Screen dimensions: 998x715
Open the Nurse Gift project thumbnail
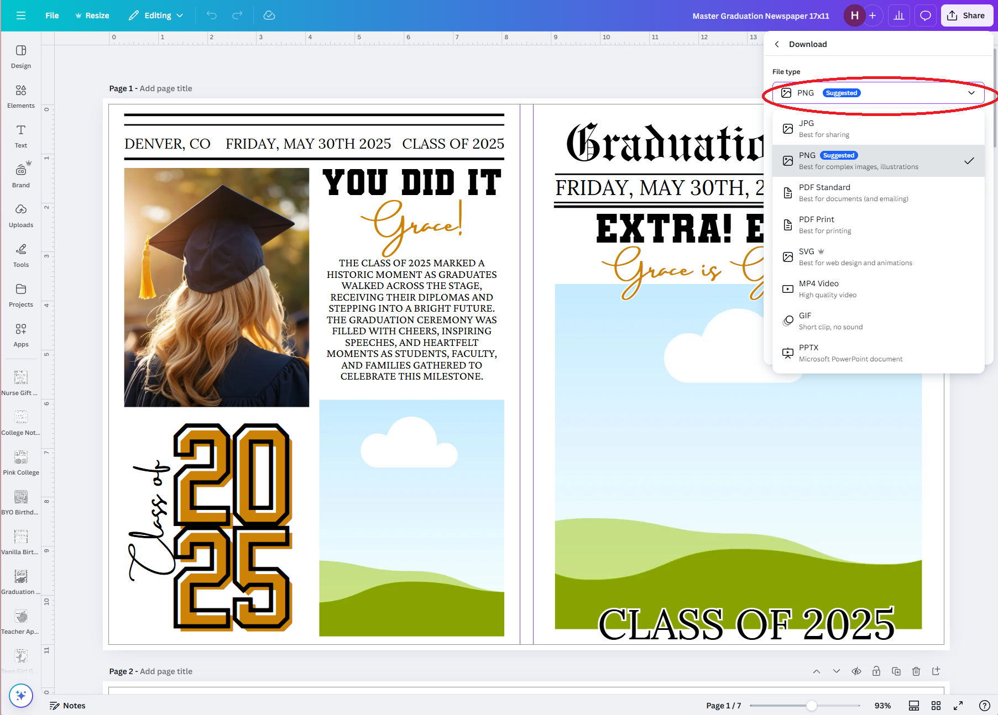(21, 383)
